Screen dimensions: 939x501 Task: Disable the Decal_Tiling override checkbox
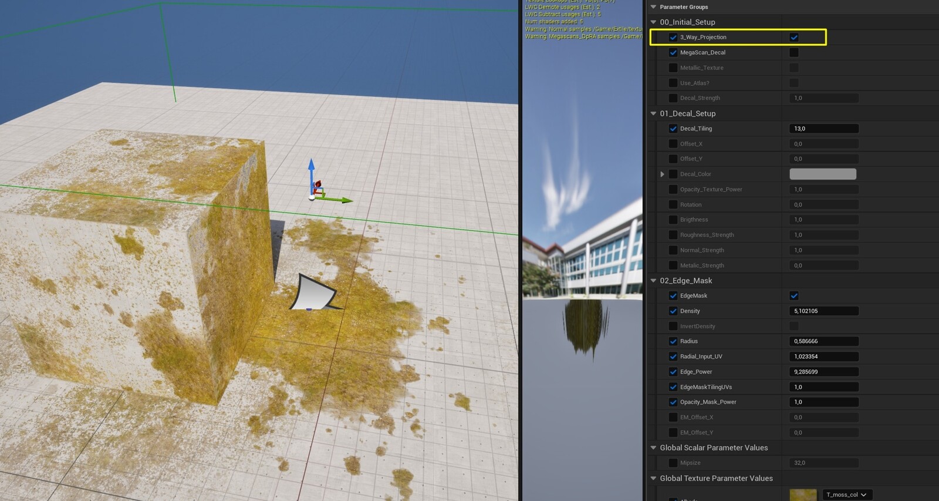pos(673,129)
